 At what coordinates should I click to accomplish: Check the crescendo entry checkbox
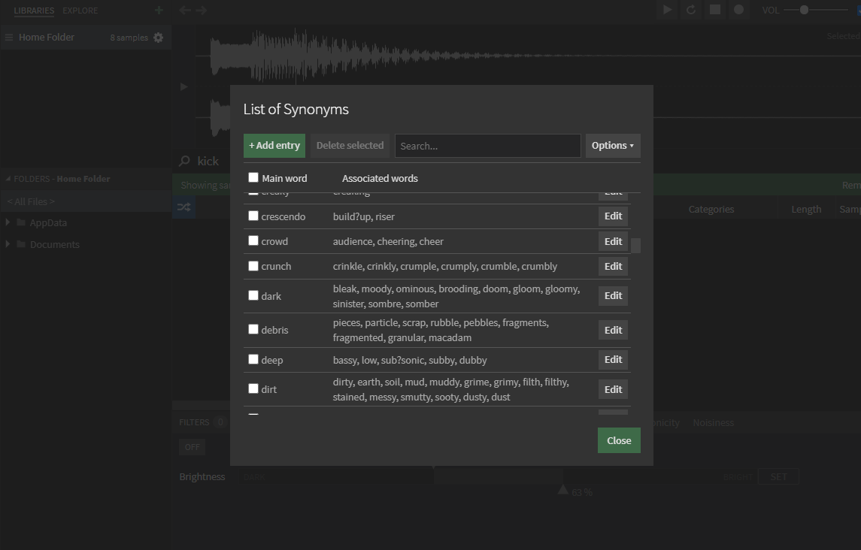tap(253, 216)
